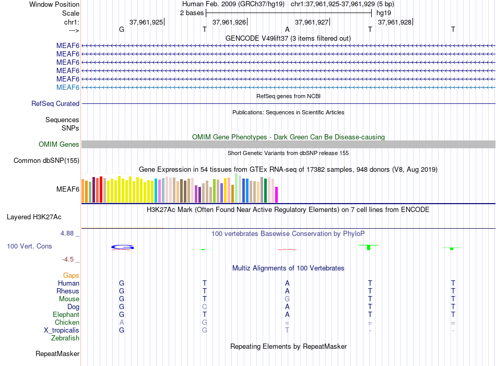Select the Rhesus species row label
Viewport: 496px width, 366px height.
pyautogui.click(x=68, y=291)
